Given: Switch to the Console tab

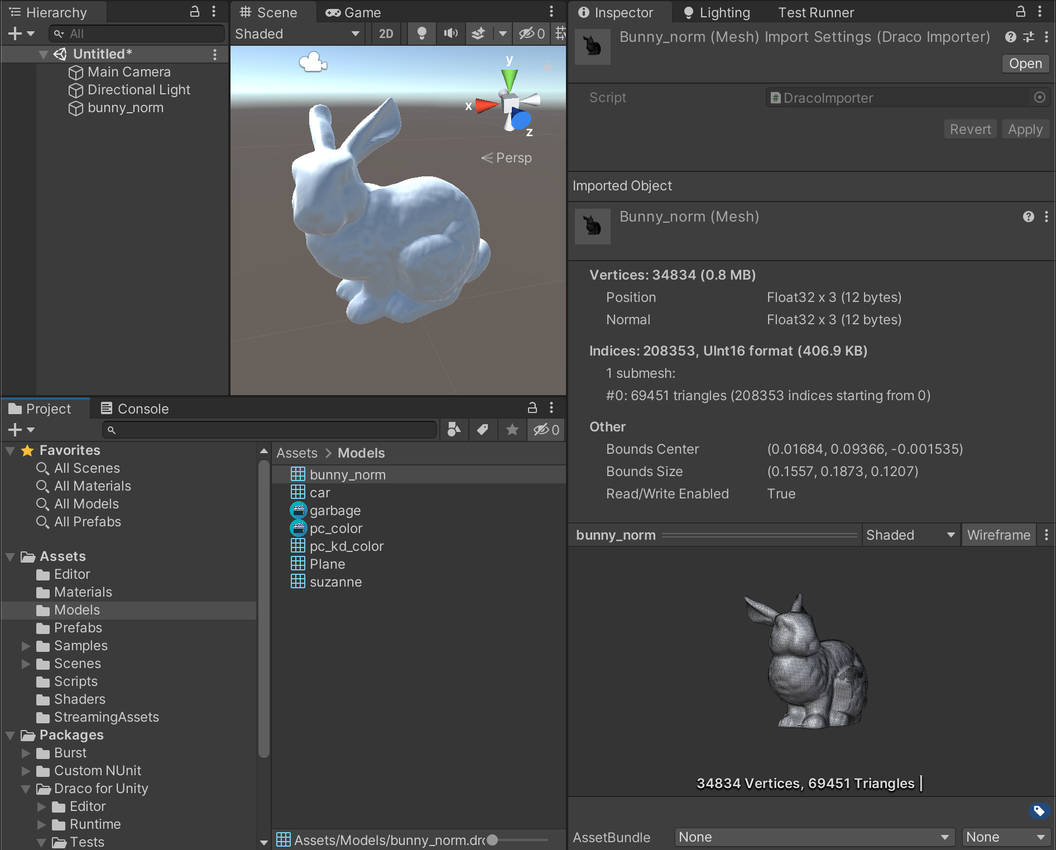Looking at the screenshot, I should tap(134, 408).
